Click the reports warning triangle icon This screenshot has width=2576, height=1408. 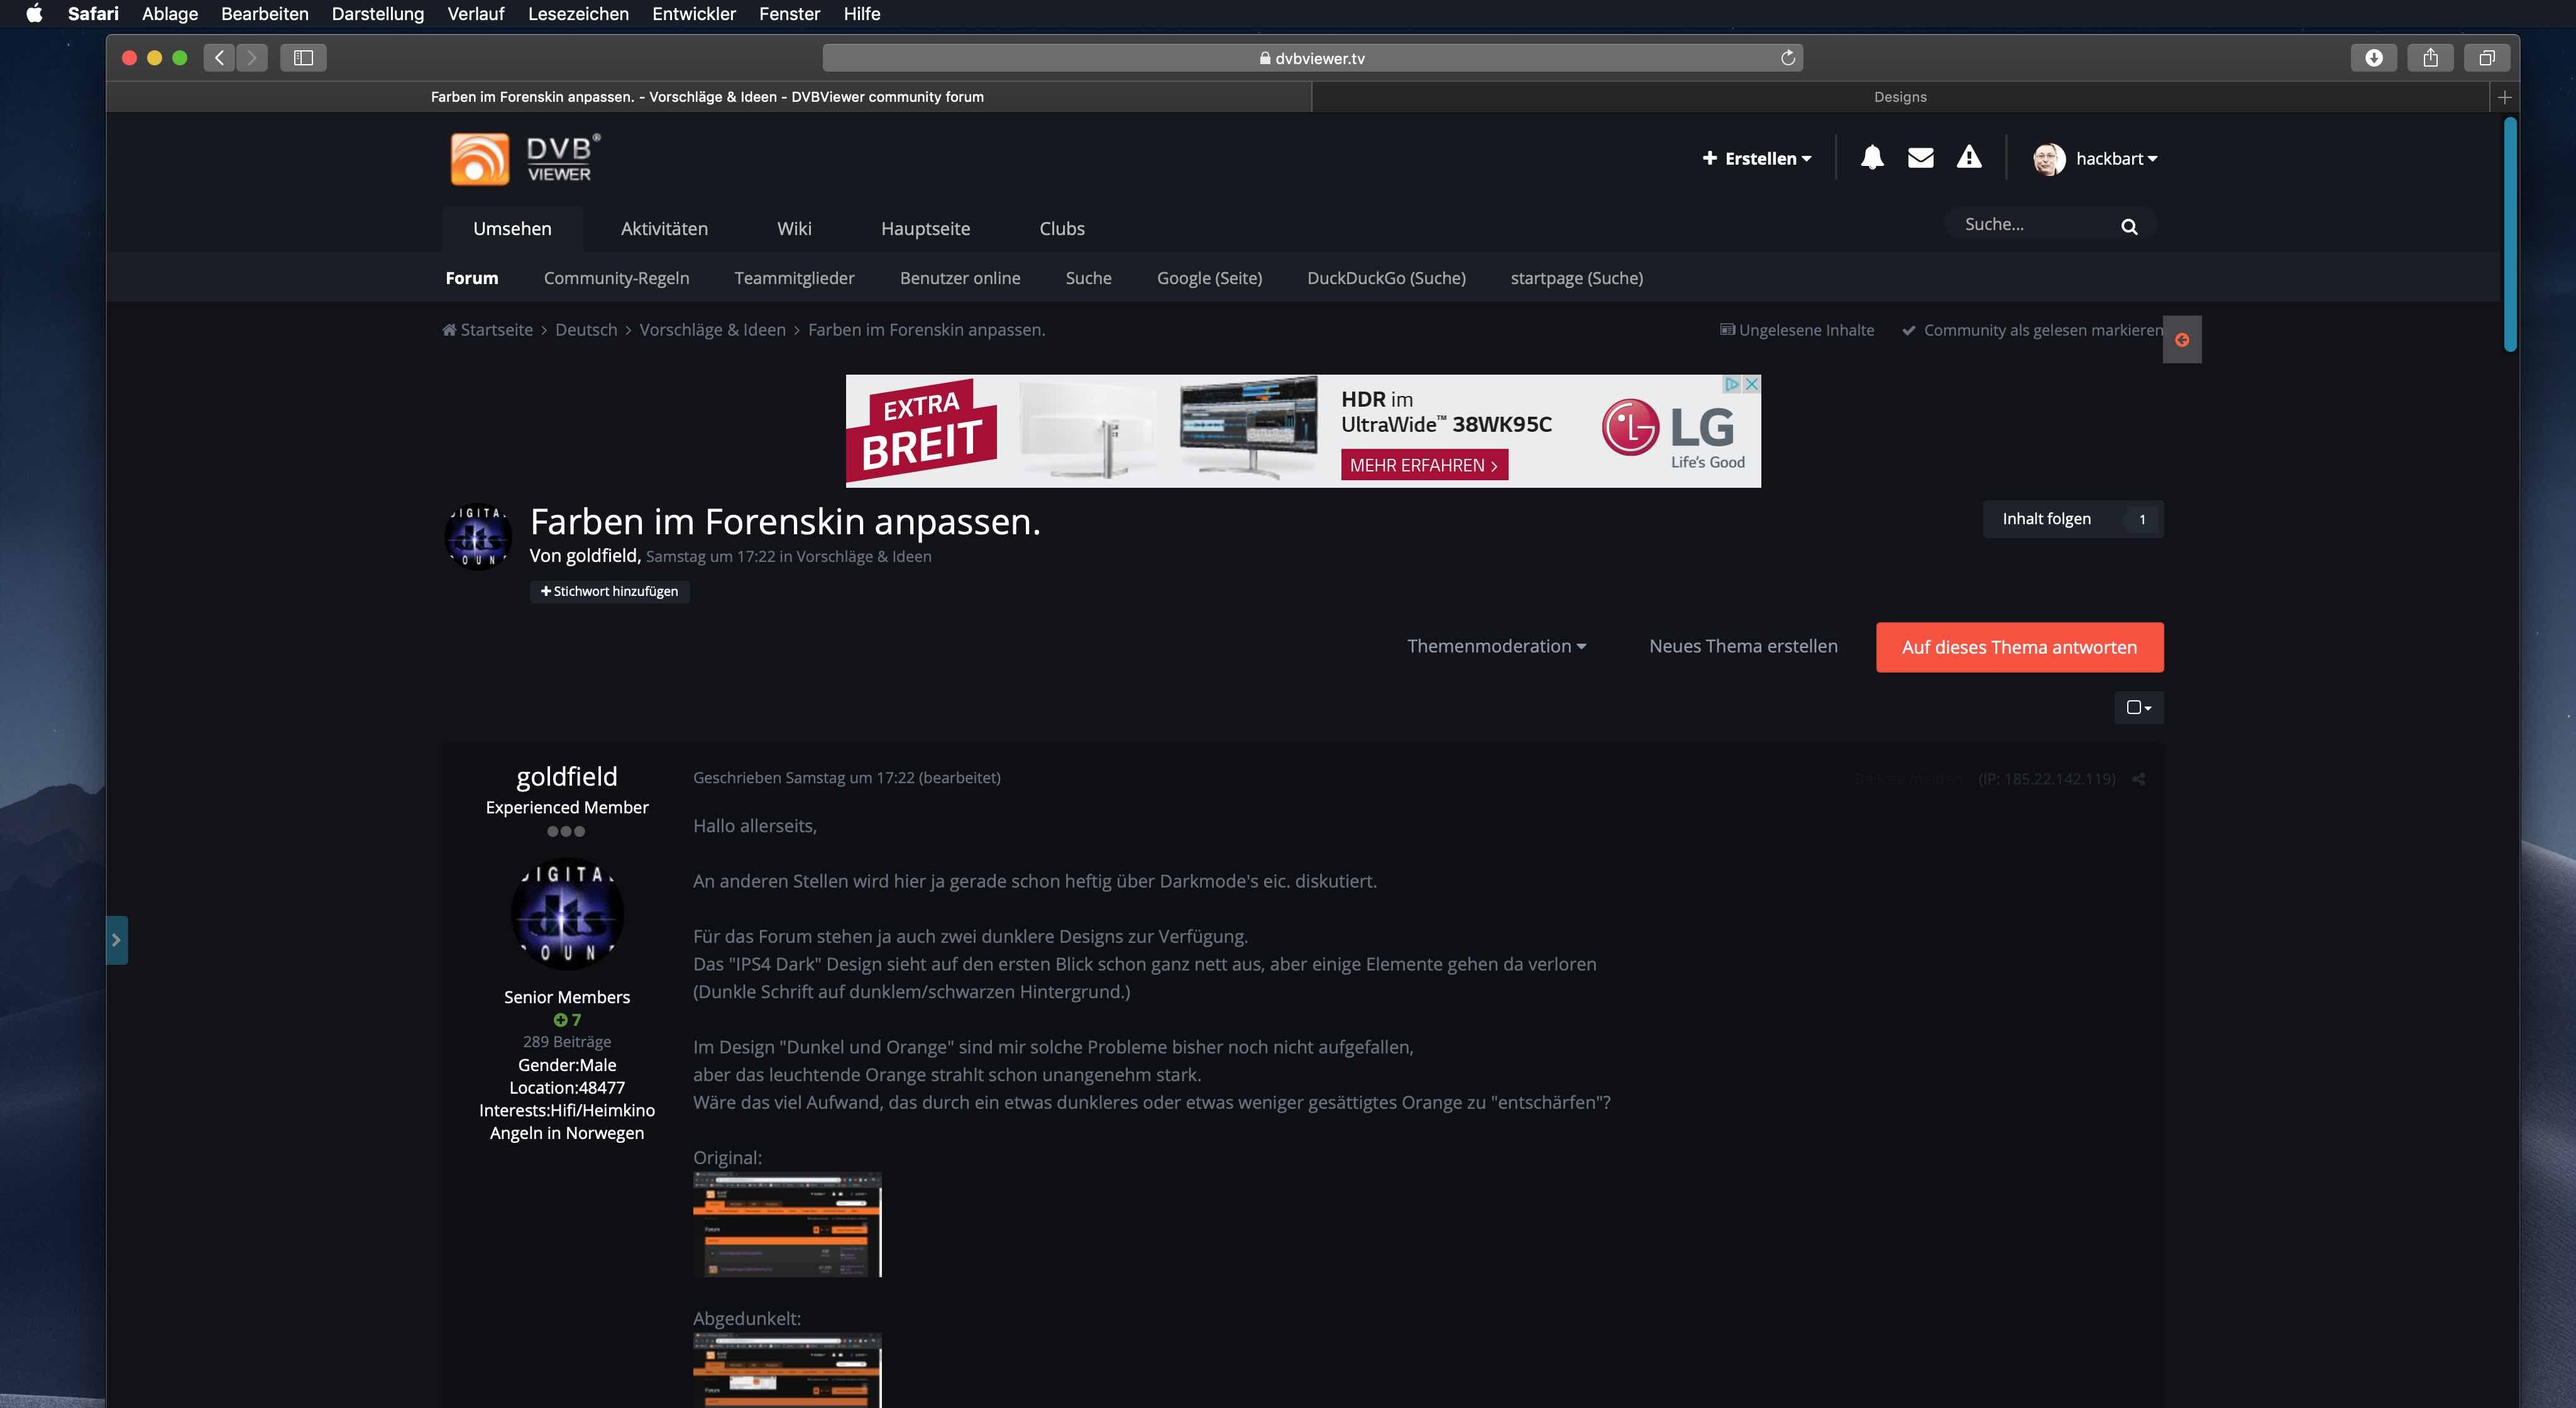click(x=1969, y=158)
